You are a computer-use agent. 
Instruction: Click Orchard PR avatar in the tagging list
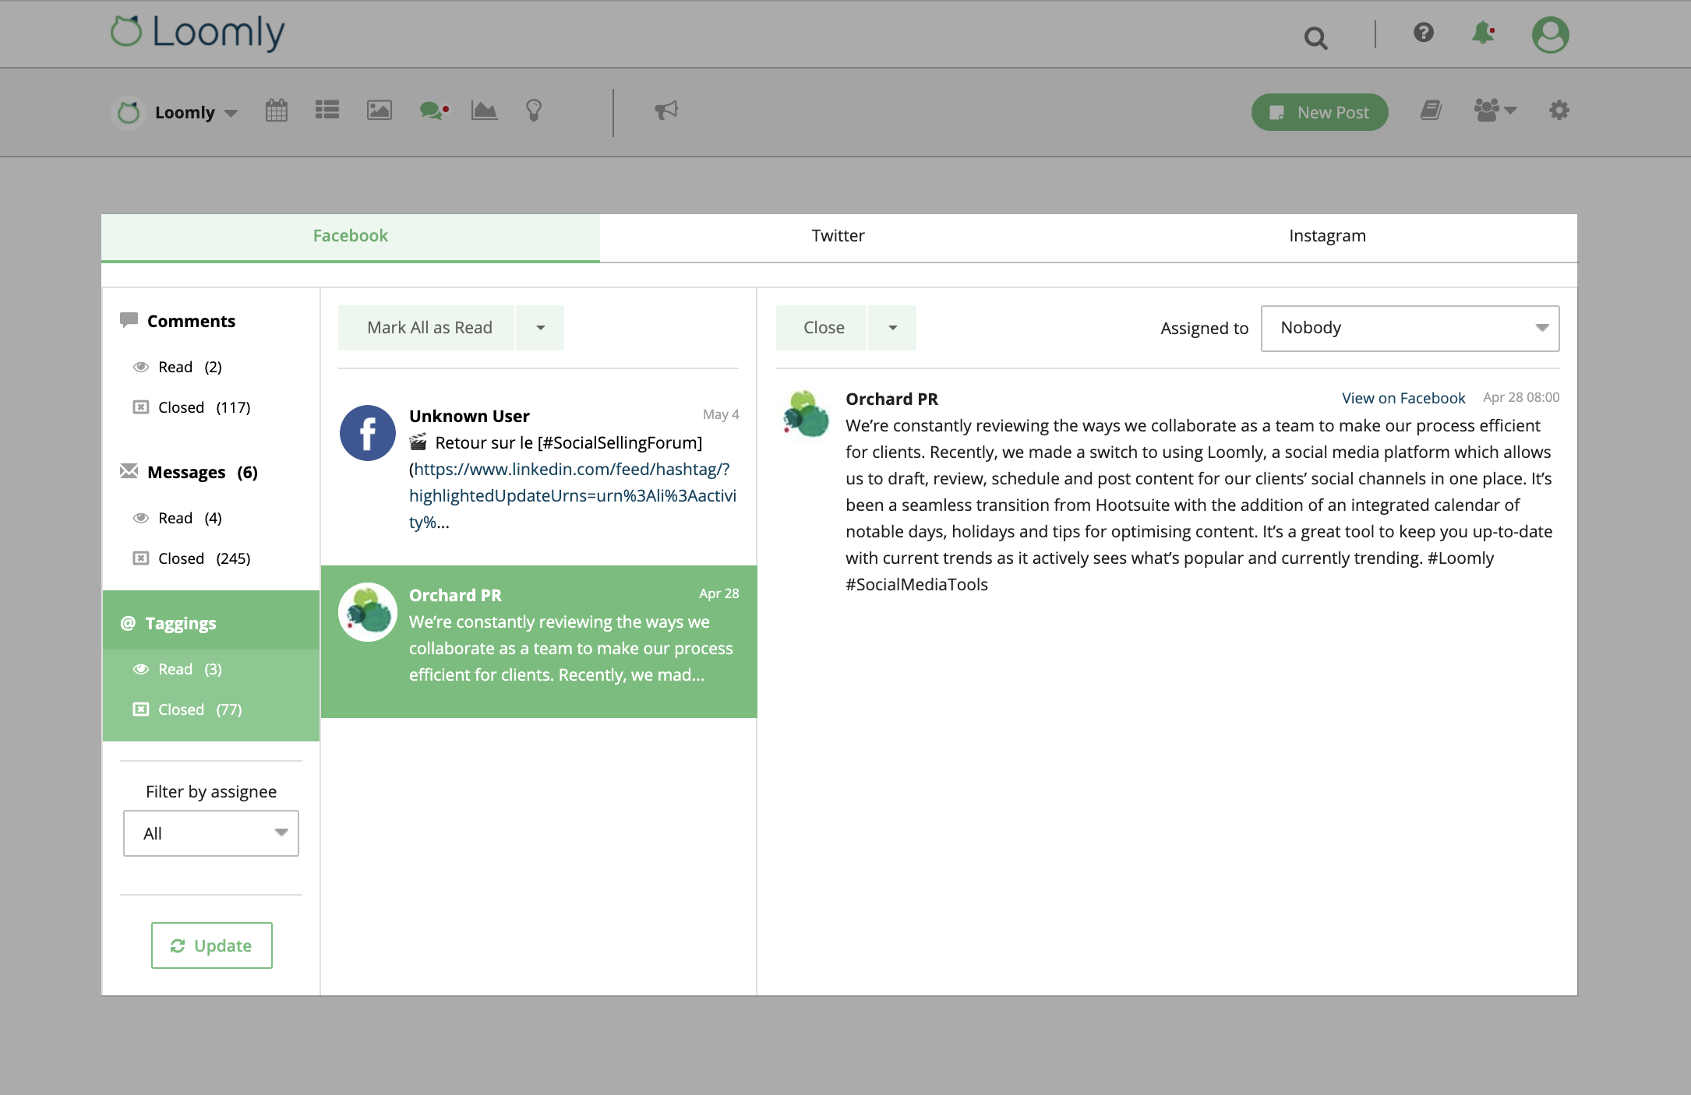368,612
